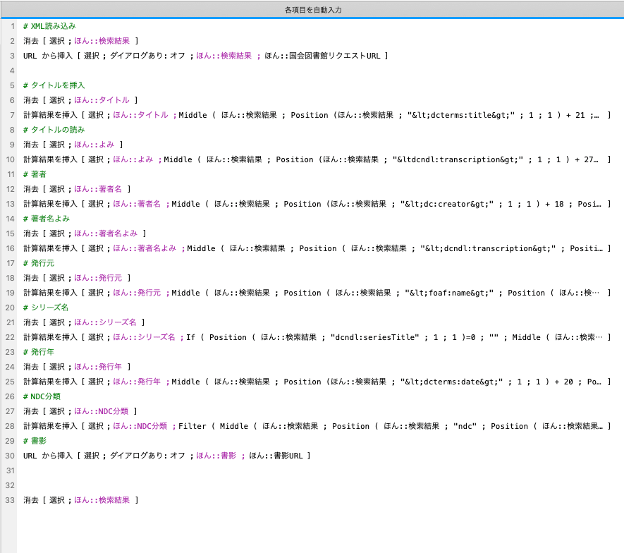The image size is (624, 553).
Task: Select line 19 with foaf:name calculation
Action: click(x=317, y=293)
